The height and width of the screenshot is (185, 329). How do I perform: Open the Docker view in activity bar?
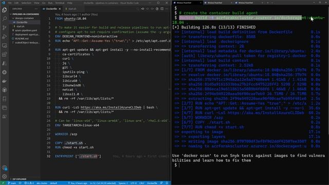[5, 81]
